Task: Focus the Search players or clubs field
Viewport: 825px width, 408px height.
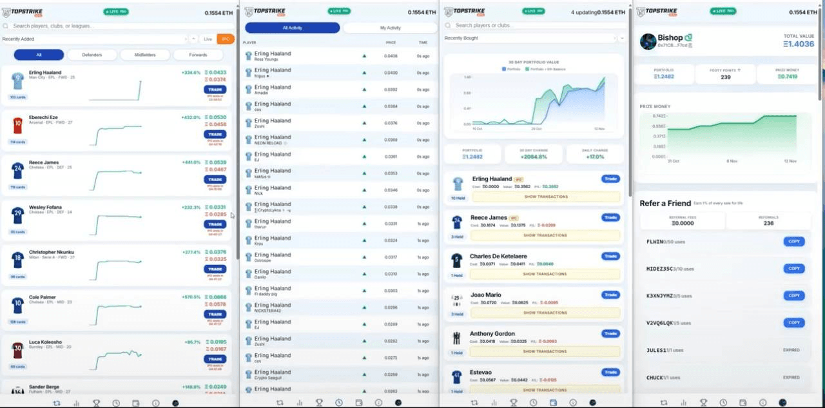Action: click(535, 25)
